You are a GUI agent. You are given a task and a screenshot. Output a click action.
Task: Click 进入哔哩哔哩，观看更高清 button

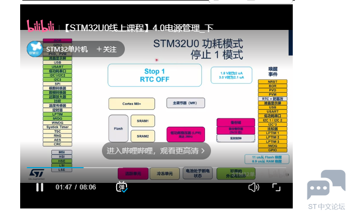[x=156, y=151]
